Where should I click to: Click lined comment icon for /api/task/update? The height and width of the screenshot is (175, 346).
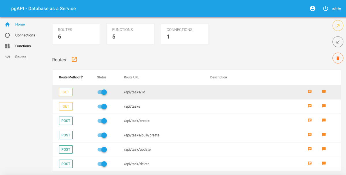(310, 149)
